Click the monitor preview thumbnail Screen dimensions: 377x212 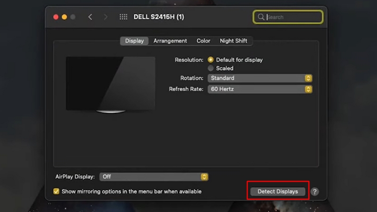(x=111, y=85)
